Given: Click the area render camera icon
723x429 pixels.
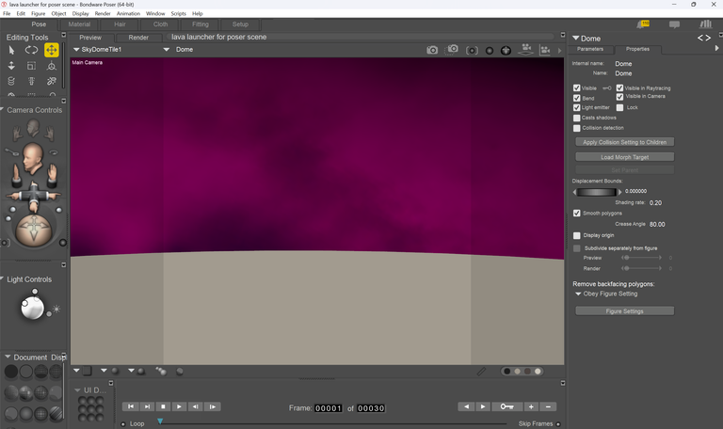Looking at the screenshot, I should tap(452, 49).
